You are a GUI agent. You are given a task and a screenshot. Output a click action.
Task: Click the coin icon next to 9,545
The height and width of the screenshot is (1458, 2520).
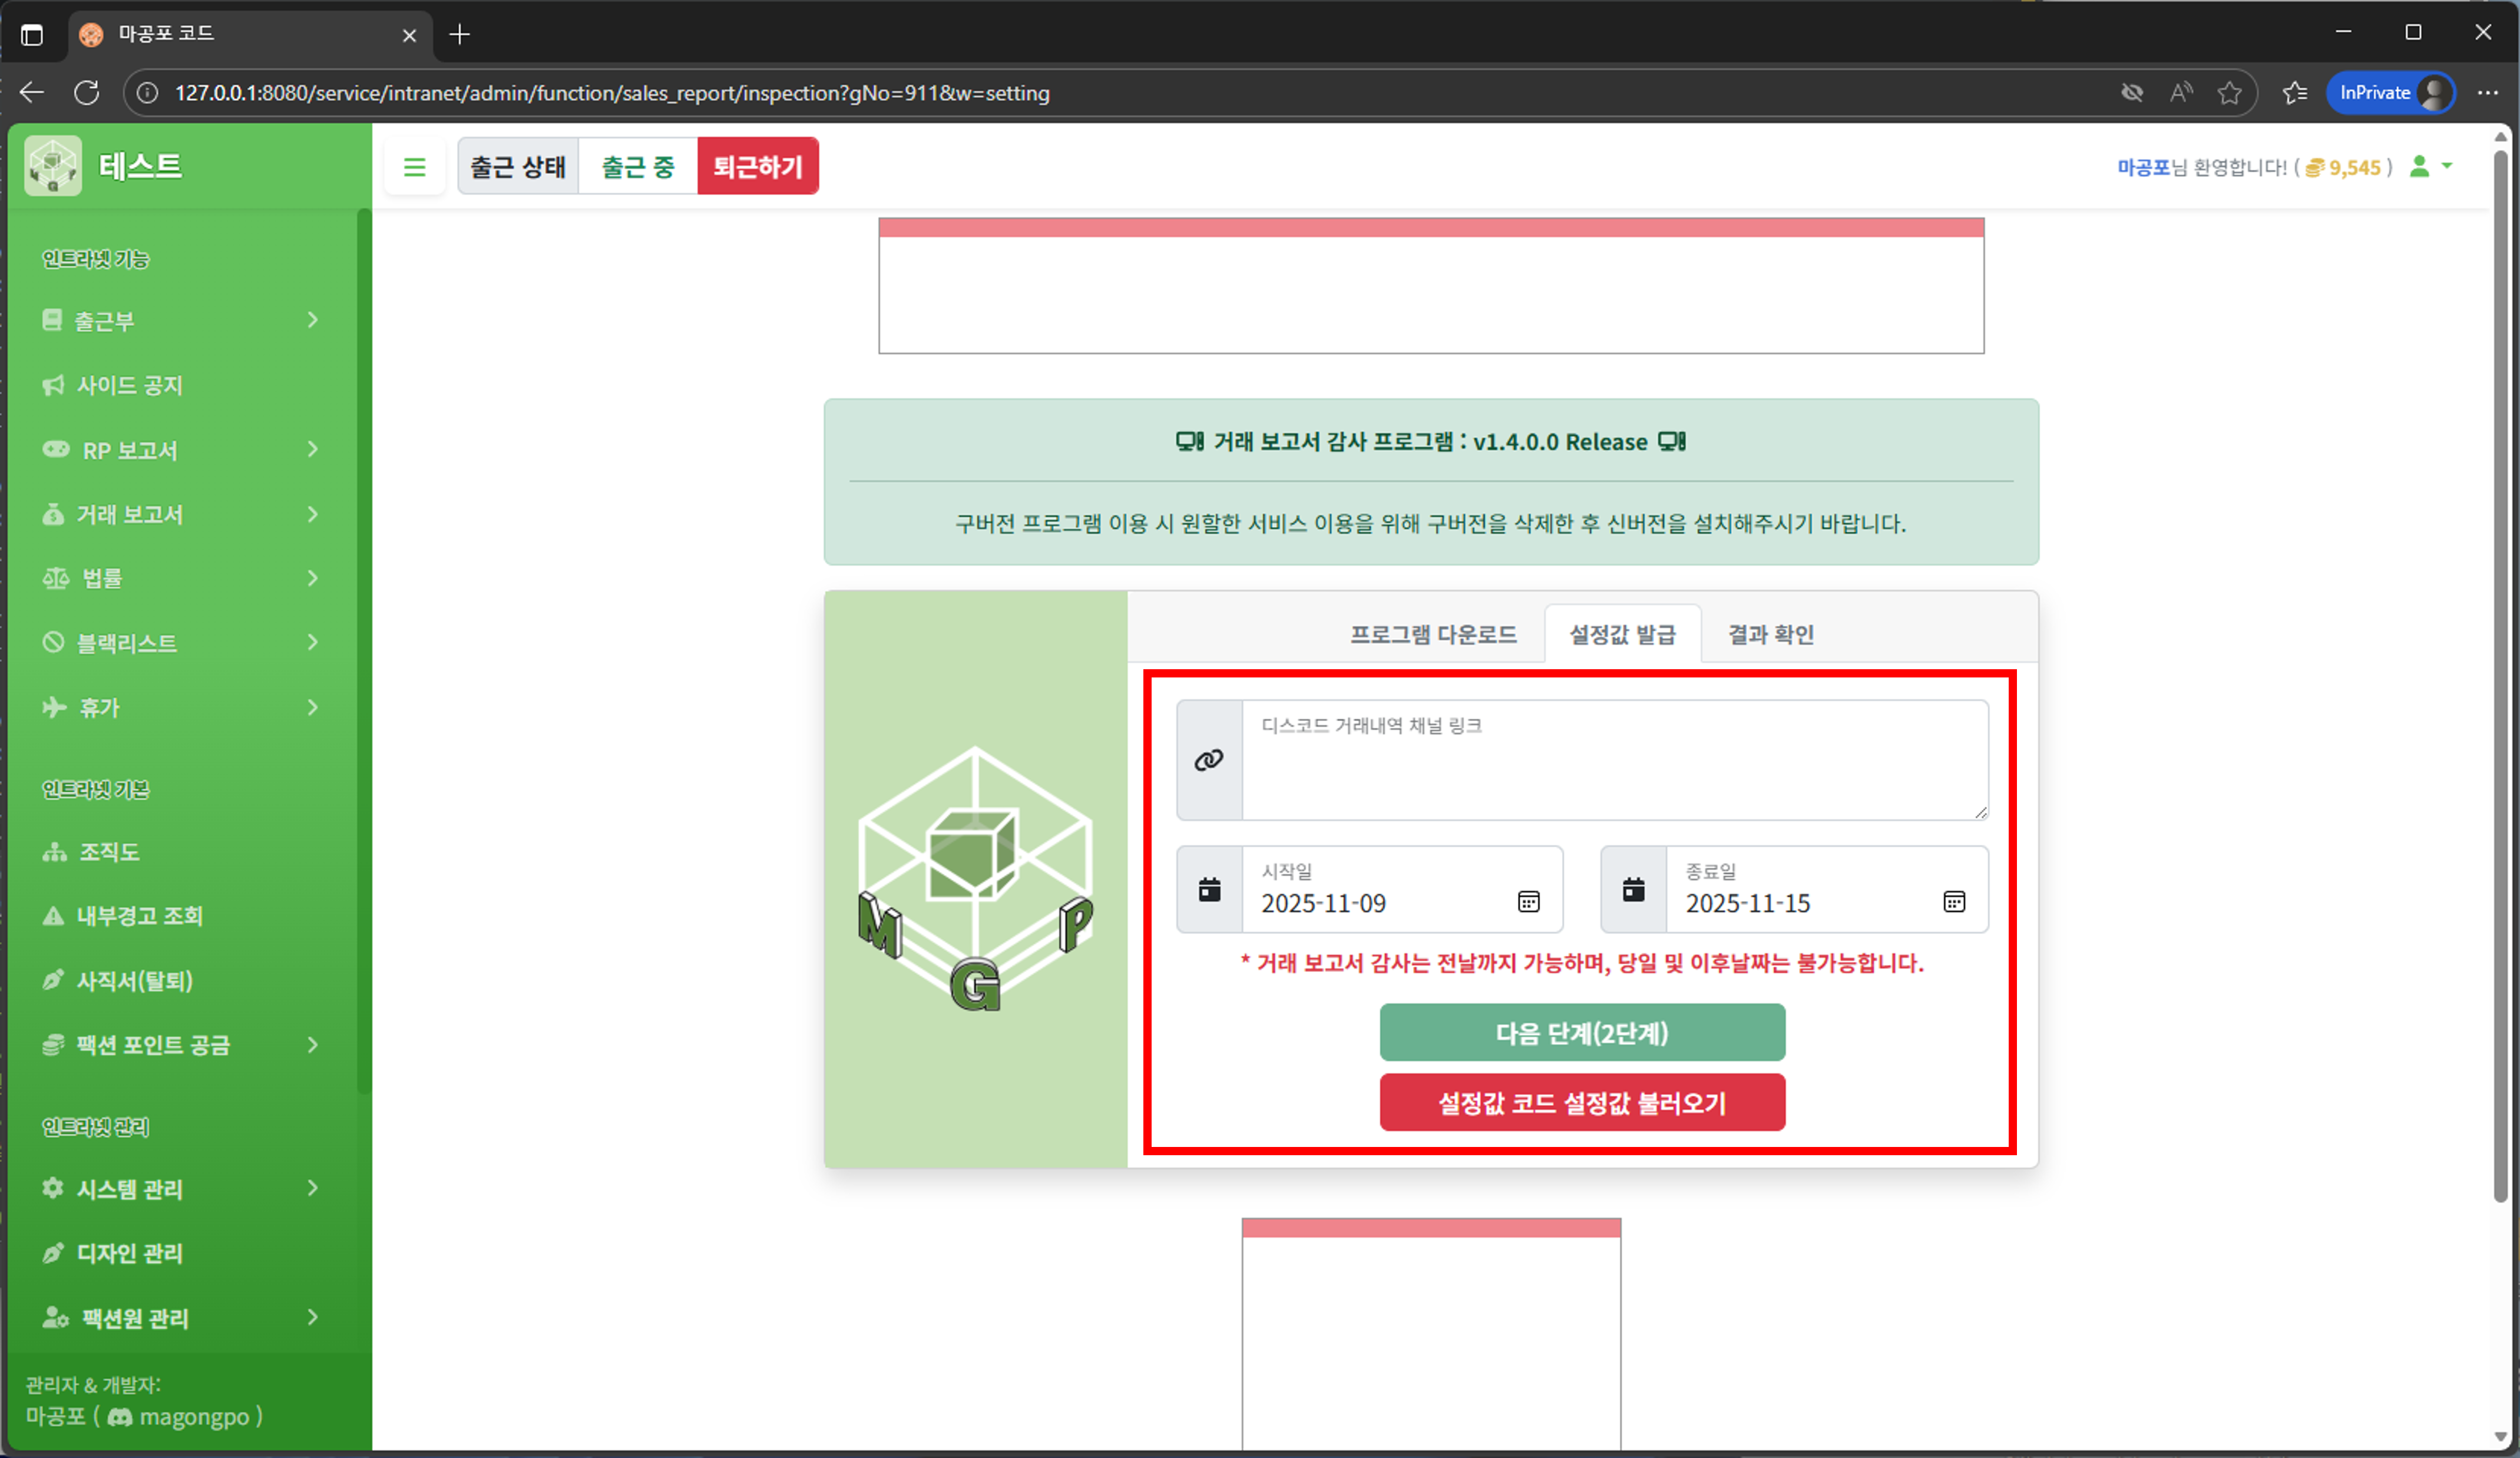tap(2315, 167)
